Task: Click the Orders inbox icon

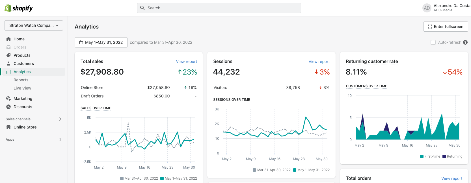Action: point(8,47)
